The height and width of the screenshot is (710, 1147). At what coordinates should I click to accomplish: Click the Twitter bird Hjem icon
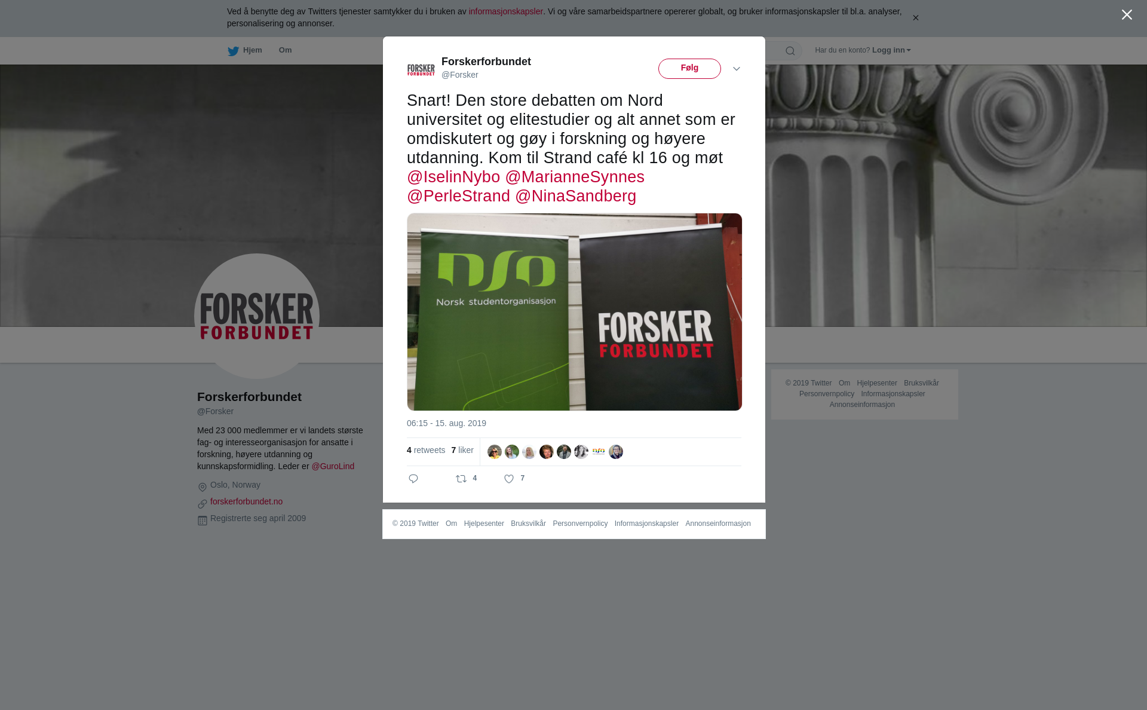233,51
